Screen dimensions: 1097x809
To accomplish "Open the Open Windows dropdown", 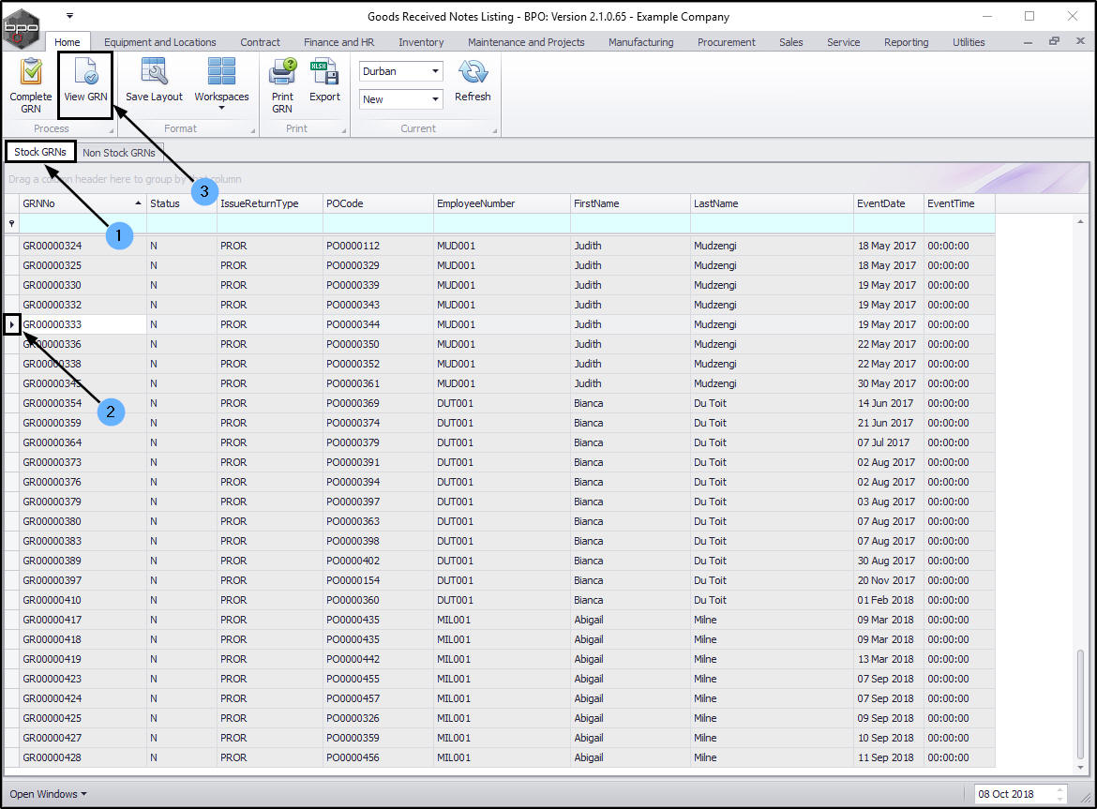I will point(48,794).
